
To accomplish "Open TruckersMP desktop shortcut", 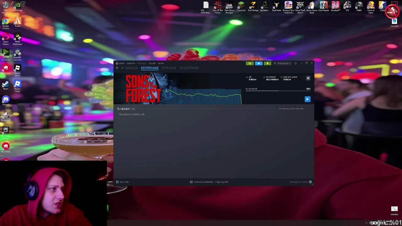I will click(x=6, y=117).
